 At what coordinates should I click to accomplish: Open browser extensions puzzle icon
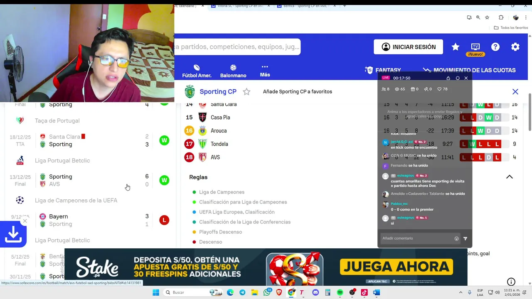click(x=501, y=17)
